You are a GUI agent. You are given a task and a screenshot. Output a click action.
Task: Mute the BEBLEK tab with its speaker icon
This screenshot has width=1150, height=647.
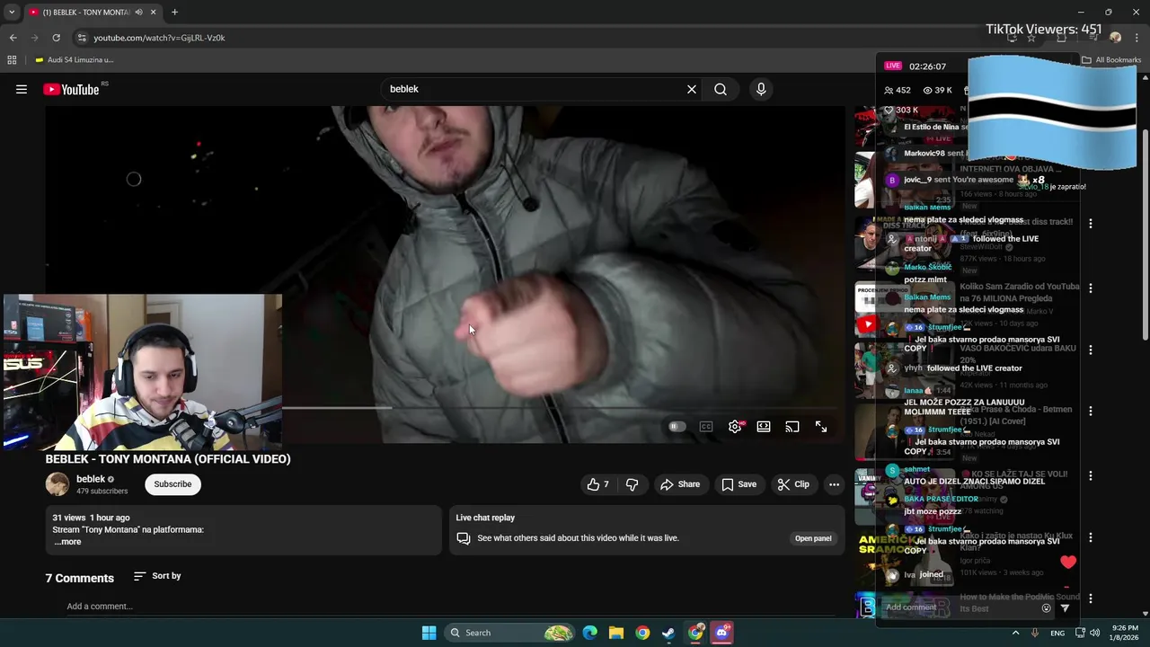click(x=138, y=13)
